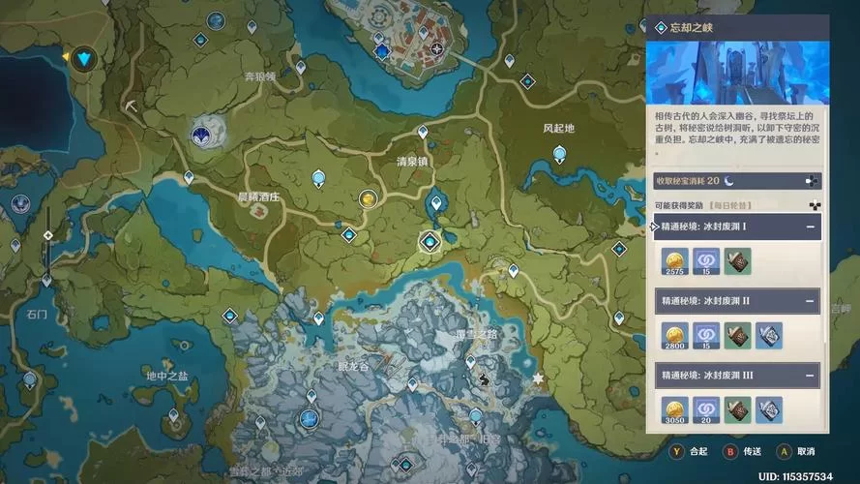
Task: Click the 风起地 map label
Action: [x=558, y=129]
